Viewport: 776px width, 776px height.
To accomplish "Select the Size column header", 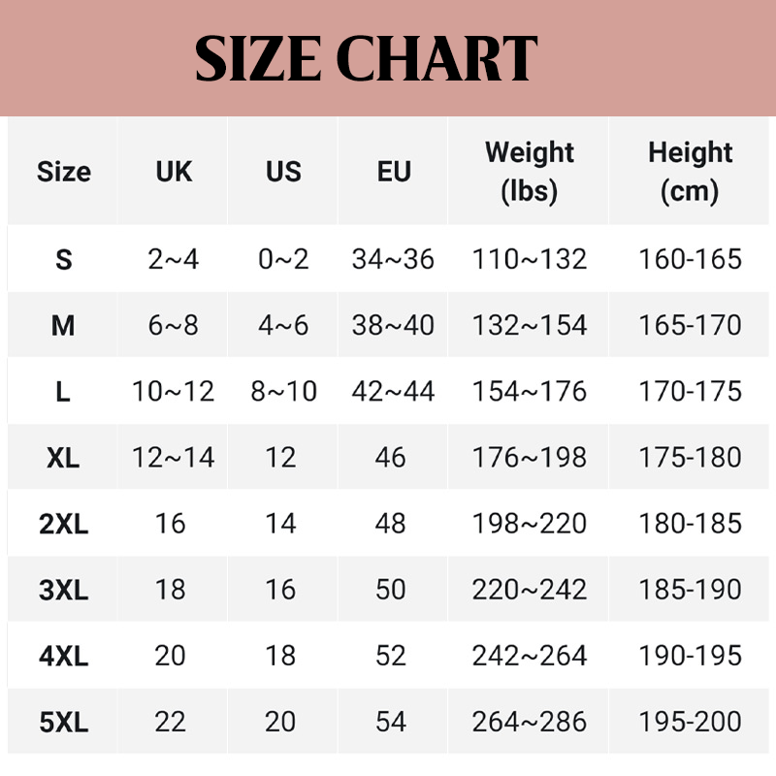I will click(64, 172).
